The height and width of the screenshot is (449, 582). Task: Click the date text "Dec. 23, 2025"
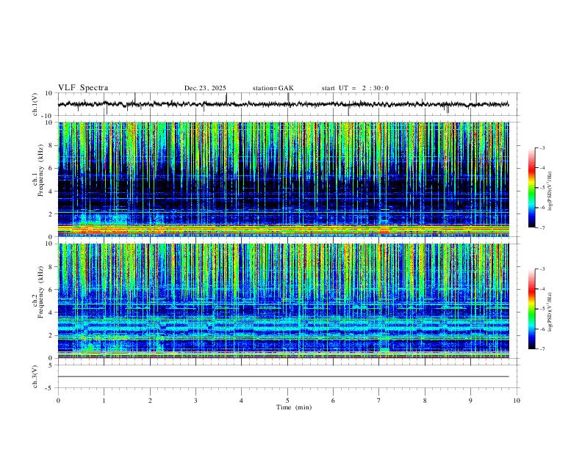pyautogui.click(x=205, y=88)
